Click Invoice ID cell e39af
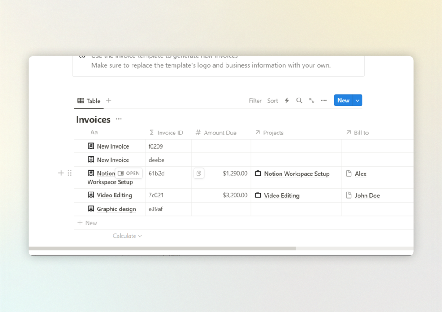The image size is (442, 312). tap(168, 209)
